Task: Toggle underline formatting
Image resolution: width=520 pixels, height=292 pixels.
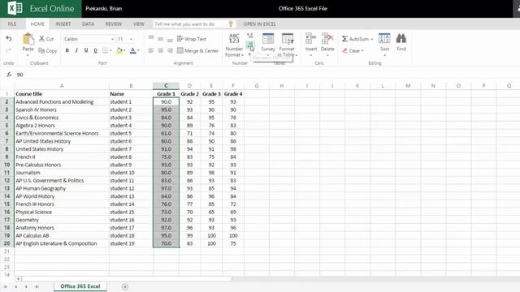Action: click(86, 50)
